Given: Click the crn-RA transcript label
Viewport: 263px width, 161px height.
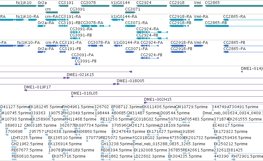Looking at the screenshot, I should (52, 17).
